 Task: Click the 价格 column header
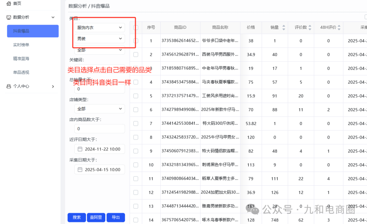251,27
